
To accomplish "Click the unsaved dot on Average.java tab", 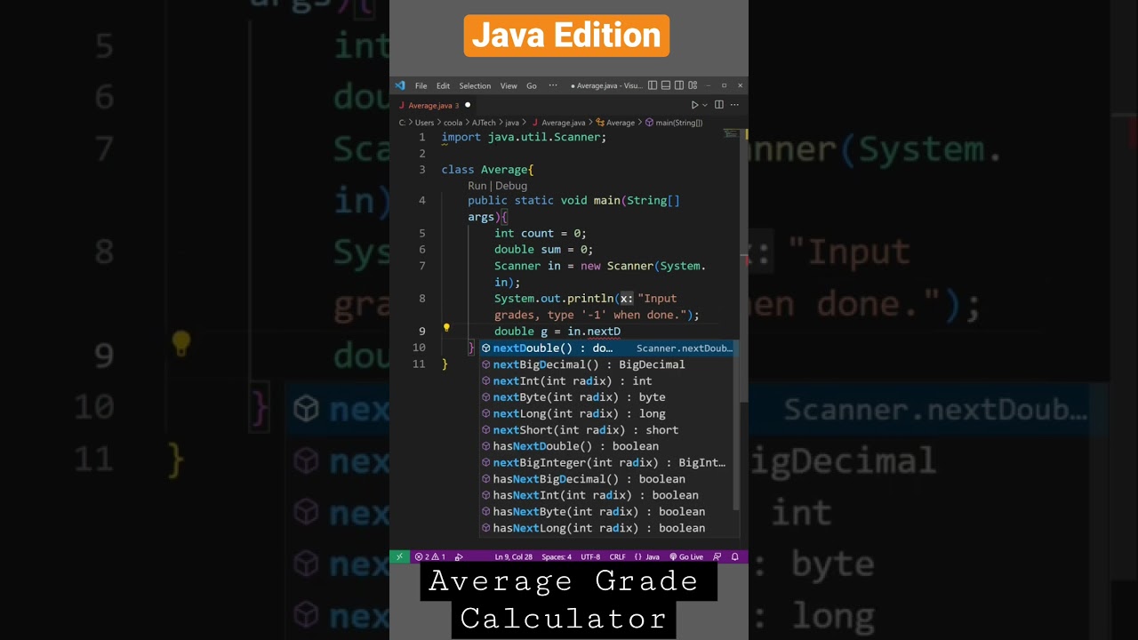I will click(x=468, y=105).
